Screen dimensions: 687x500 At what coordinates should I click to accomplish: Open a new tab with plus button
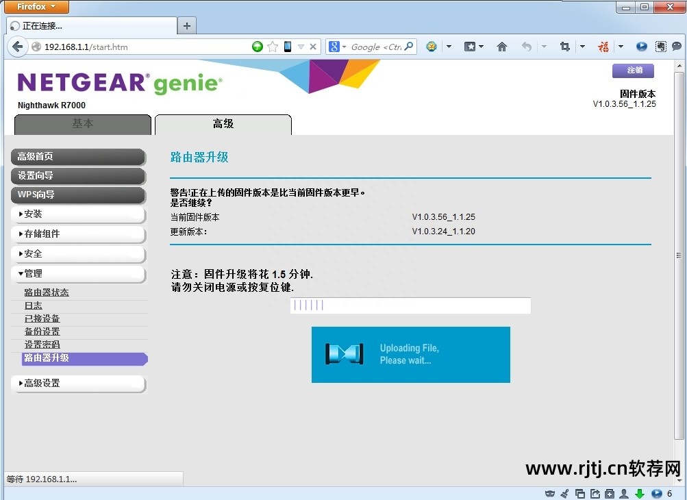coord(186,26)
